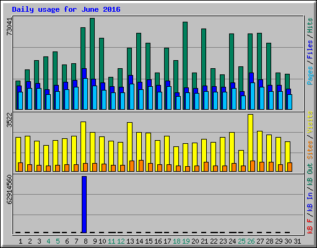317x248 pixels.
Task: Click green weekend day label 11
Action: [111, 241]
